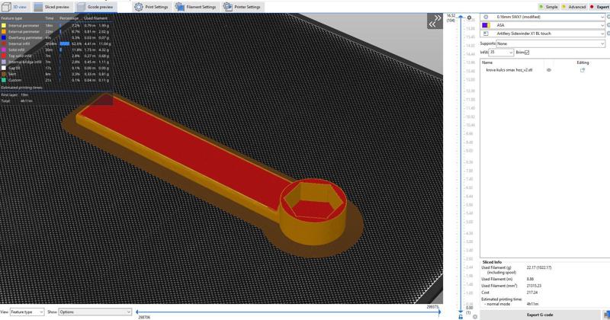
Task: Toggle Overhang perimeter blue legend swatch
Action: tap(4, 38)
